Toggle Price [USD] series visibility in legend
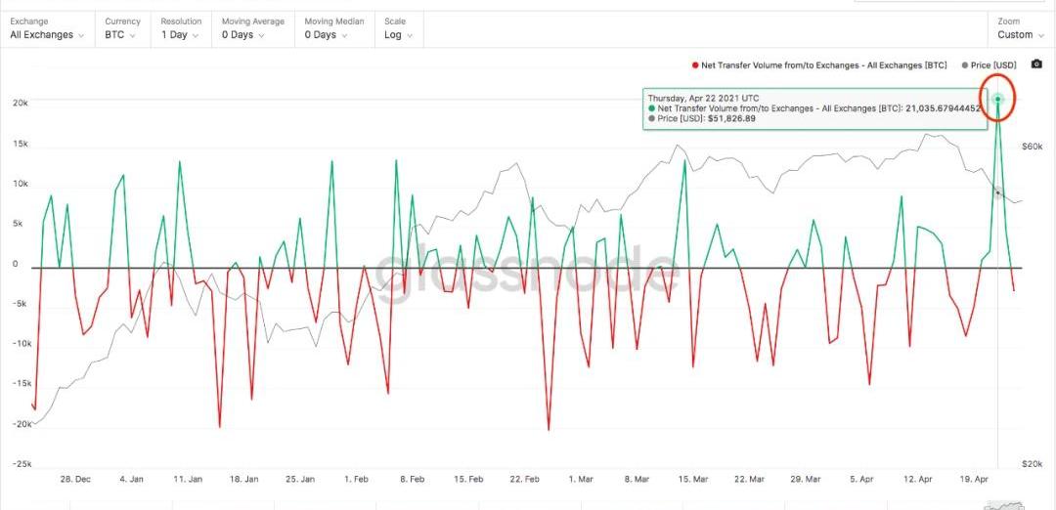This screenshot has height=510, width=1056. [x=994, y=65]
